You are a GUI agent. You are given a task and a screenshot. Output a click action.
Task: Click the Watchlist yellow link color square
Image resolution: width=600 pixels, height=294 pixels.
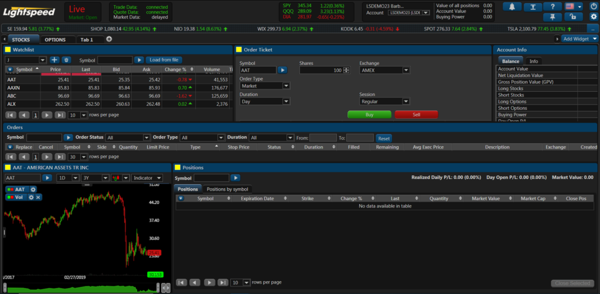coord(8,50)
